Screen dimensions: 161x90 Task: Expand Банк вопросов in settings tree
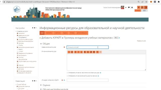coord(17,59)
